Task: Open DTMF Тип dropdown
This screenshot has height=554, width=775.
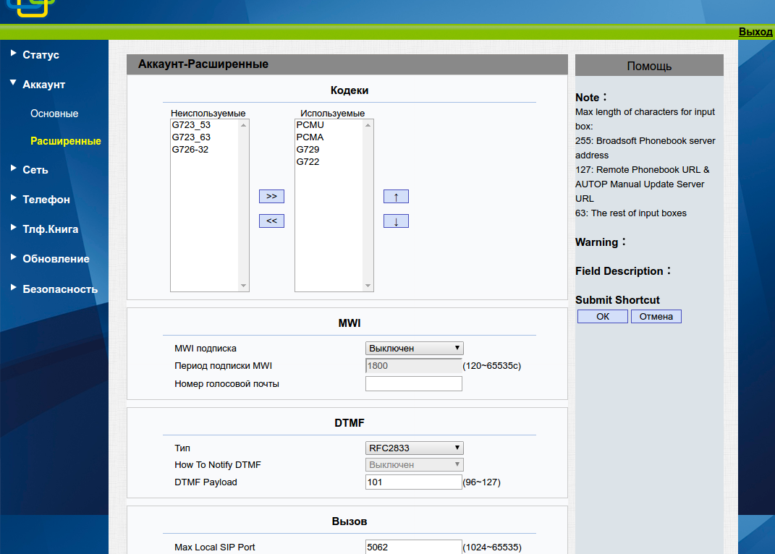Action: point(414,448)
